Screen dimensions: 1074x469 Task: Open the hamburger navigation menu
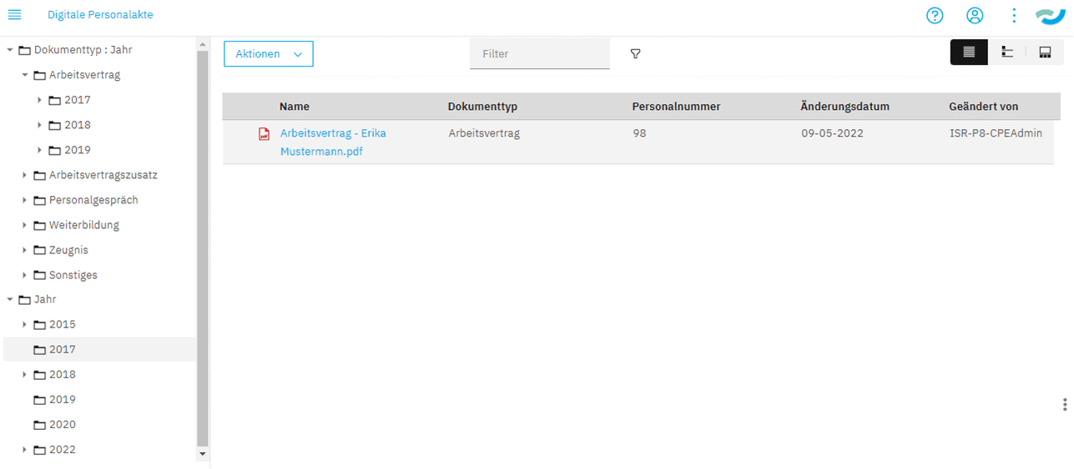point(14,15)
